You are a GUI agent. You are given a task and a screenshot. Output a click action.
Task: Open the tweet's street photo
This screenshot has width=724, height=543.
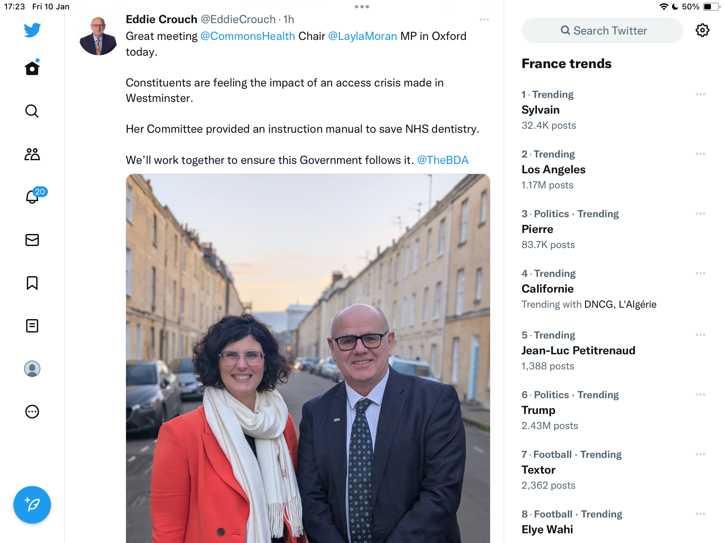308,358
